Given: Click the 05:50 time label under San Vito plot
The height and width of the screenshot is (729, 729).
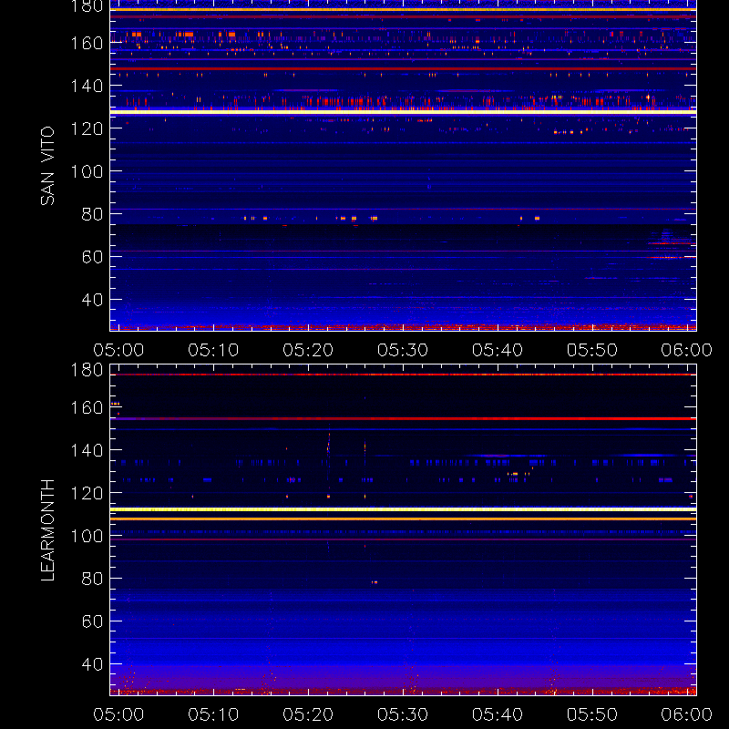Looking at the screenshot, I should pos(591,350).
